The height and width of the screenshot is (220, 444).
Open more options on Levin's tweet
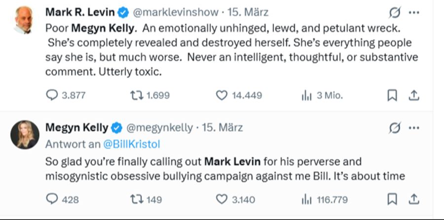click(x=414, y=12)
